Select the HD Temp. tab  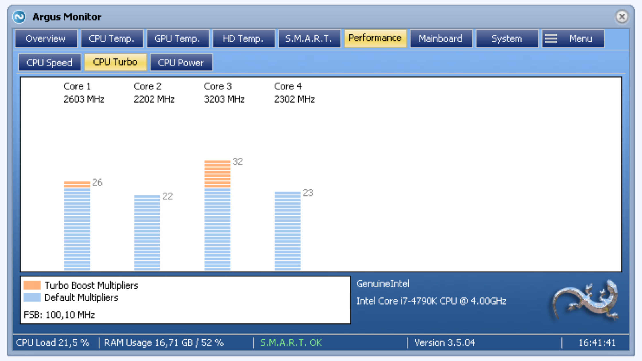pos(243,38)
